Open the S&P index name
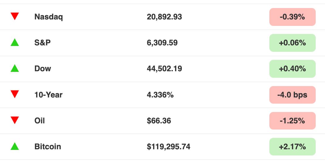 click(42, 43)
